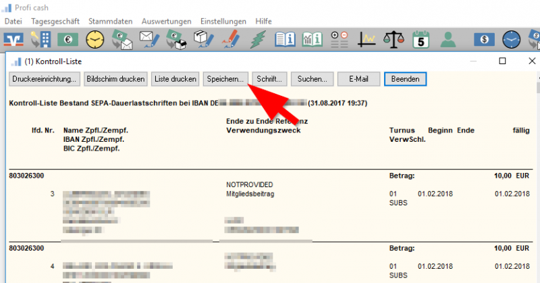Screen dimensions: 540x283
Task: Open the Suchen... search button
Action: (312, 79)
